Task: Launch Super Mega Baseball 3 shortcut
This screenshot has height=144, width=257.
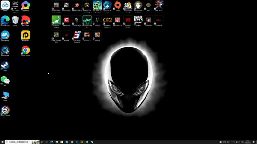Action: click(x=77, y=36)
